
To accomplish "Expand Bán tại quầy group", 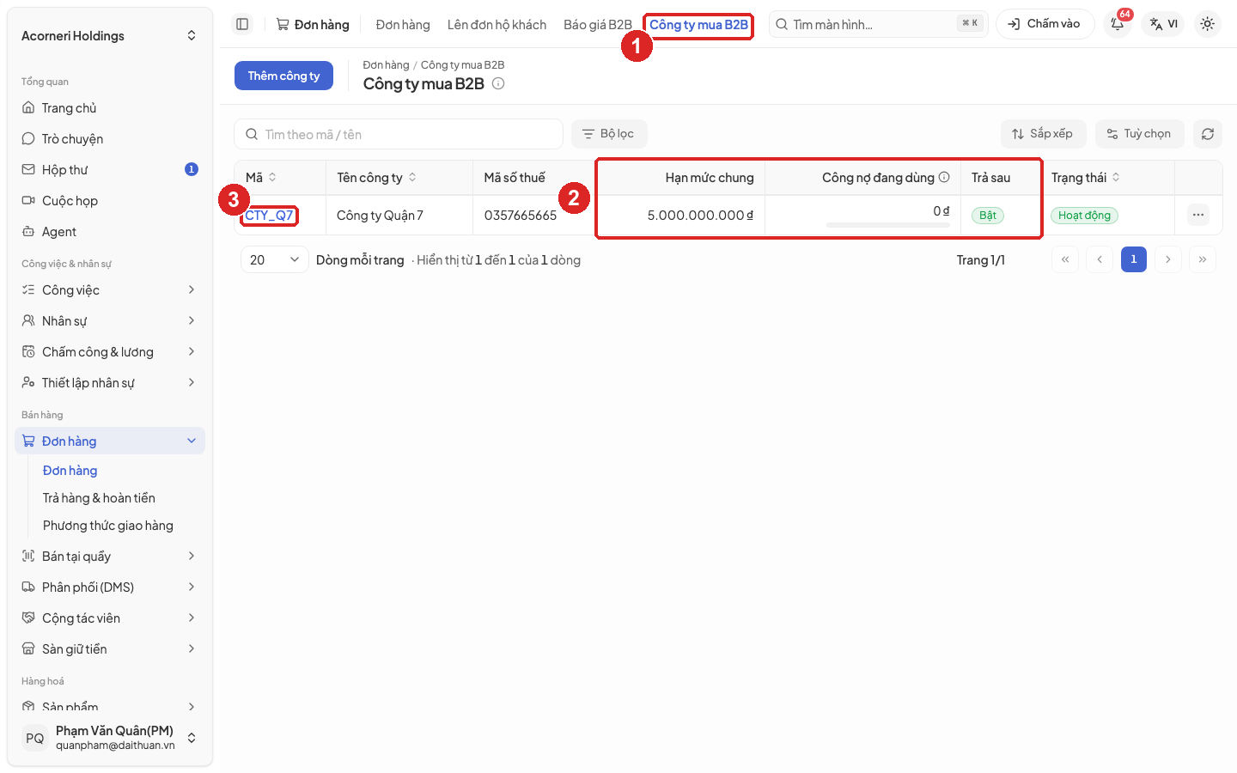I will (x=110, y=557).
